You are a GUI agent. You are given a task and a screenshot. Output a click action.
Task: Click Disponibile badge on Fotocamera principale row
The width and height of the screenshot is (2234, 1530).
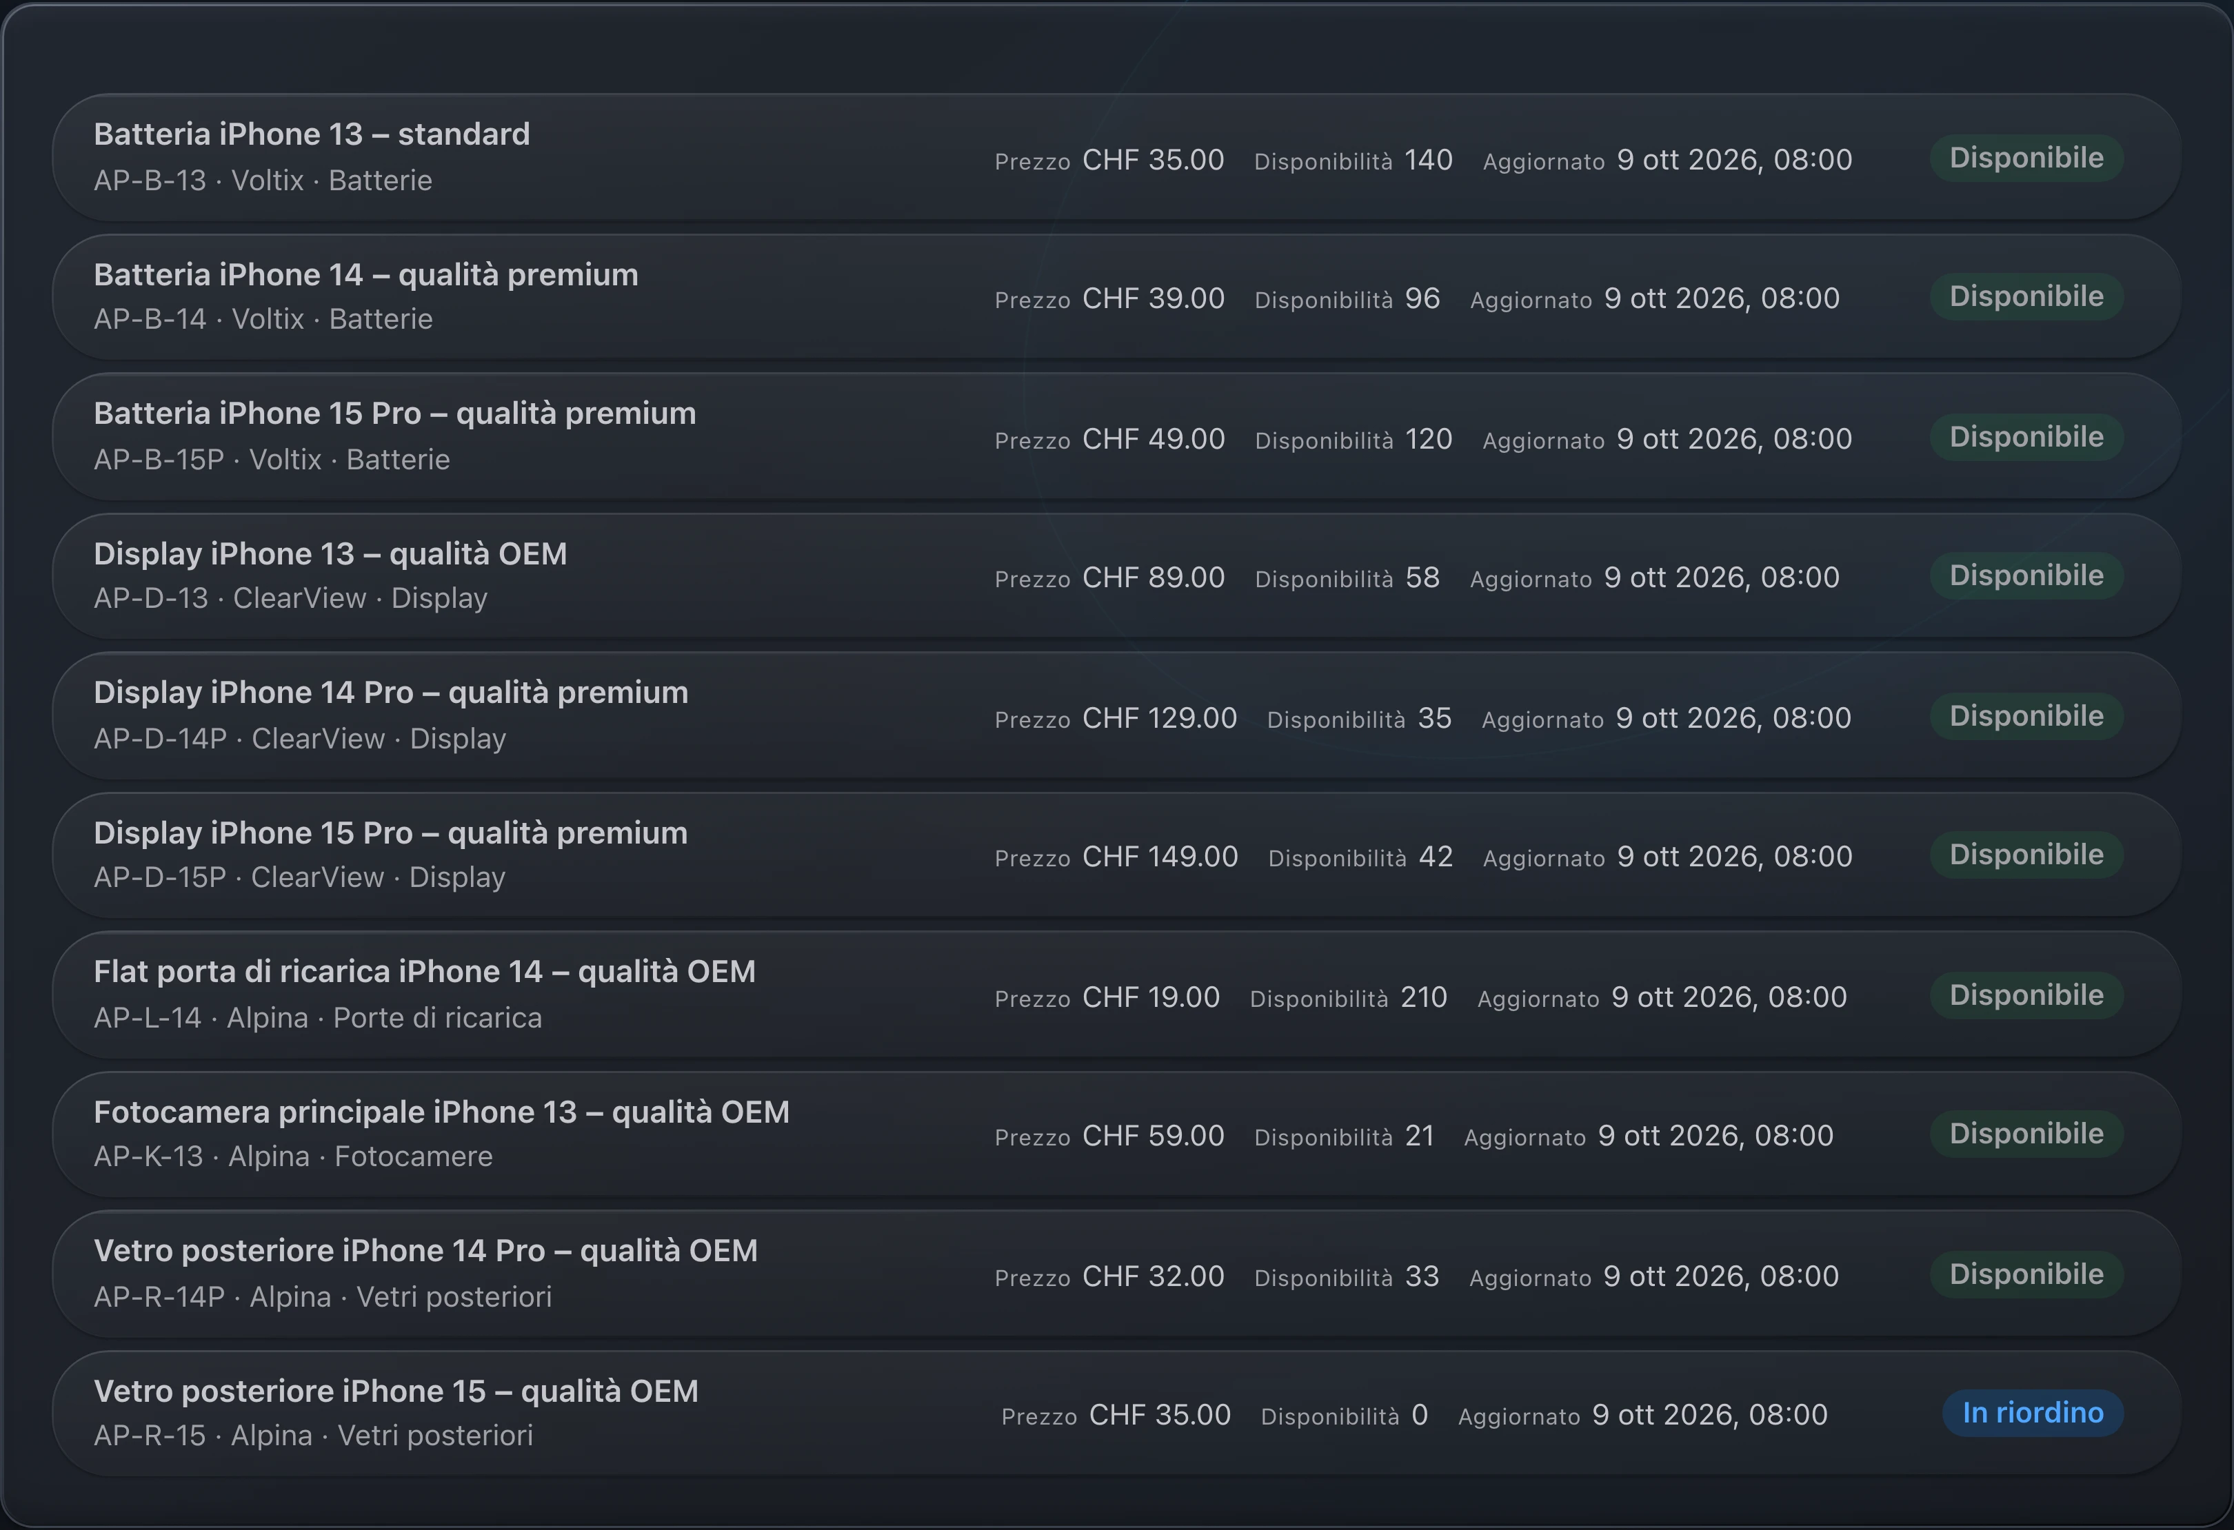(2026, 1134)
